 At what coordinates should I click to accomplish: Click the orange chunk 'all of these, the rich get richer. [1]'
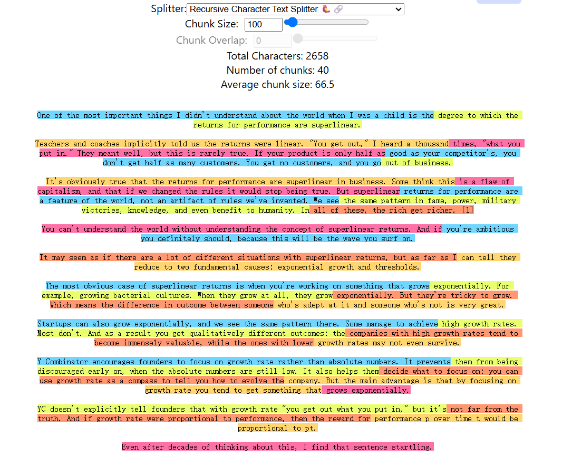392,210
